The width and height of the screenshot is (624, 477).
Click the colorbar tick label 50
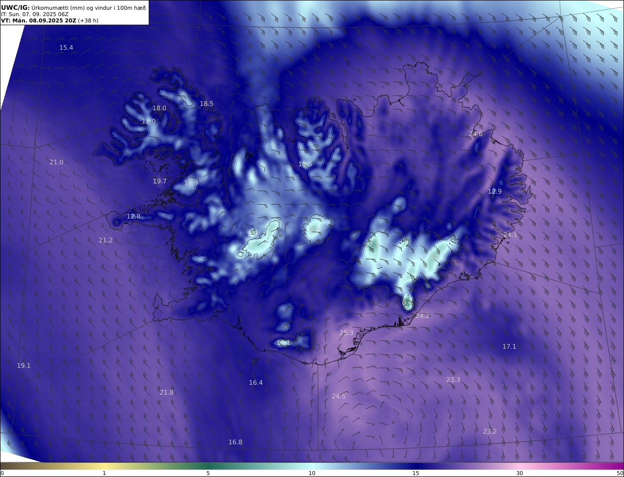tap(620, 473)
